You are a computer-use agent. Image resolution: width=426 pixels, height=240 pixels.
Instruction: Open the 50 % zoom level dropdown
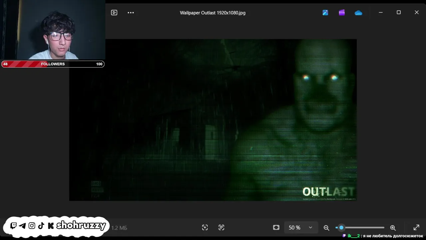(301, 227)
